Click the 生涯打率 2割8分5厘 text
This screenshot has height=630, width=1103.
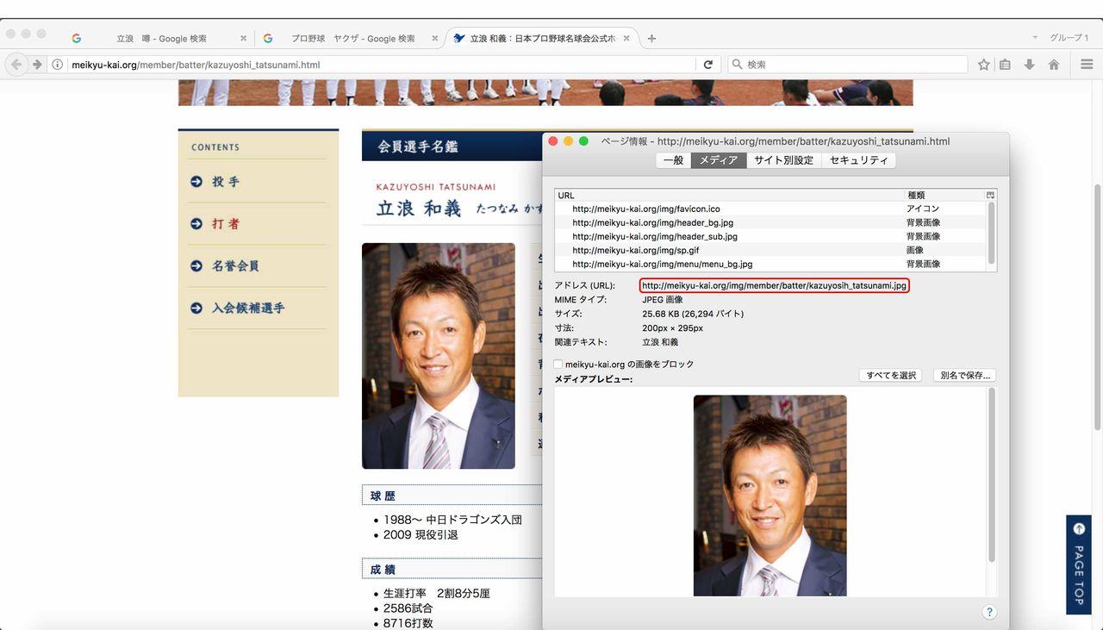click(x=437, y=593)
